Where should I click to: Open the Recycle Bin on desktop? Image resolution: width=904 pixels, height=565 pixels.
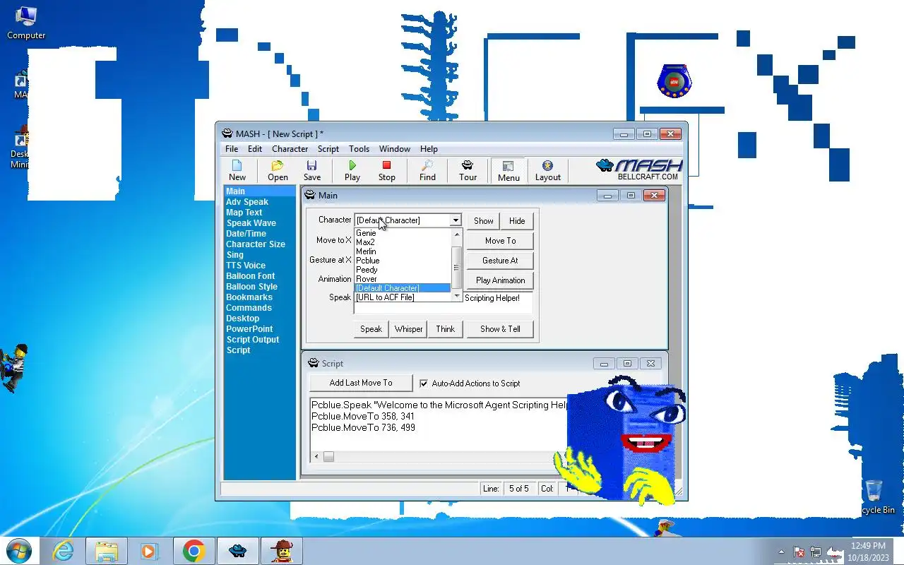874,496
